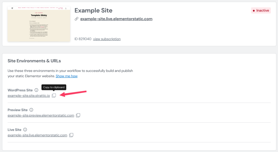This screenshot has height=152, width=278.
Task: Open the example-site.preview.elementorstatic.com link
Action: click(x=41, y=115)
